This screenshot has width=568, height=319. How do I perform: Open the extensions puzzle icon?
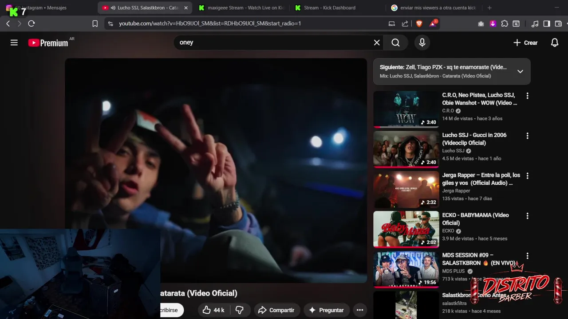(505, 23)
